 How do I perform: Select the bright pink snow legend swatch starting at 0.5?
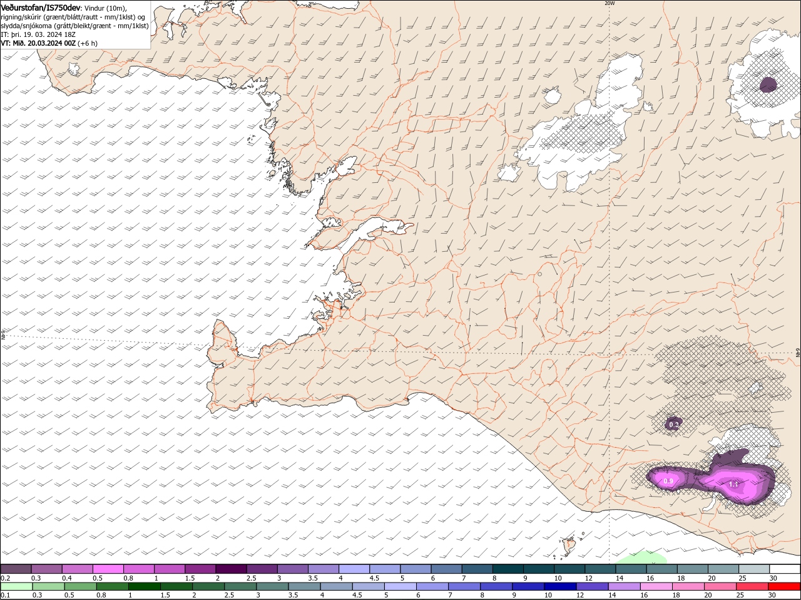pyautogui.click(x=108, y=569)
